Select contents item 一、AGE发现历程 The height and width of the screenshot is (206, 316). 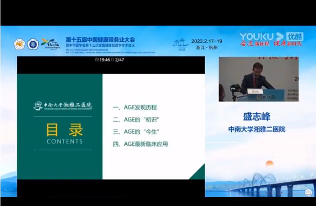coord(135,107)
